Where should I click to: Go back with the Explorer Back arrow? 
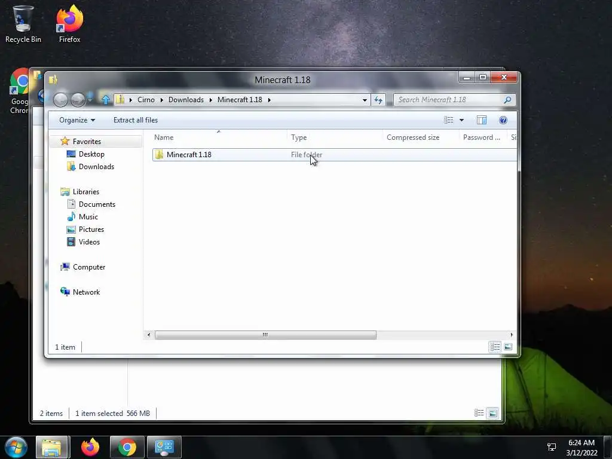(60, 100)
